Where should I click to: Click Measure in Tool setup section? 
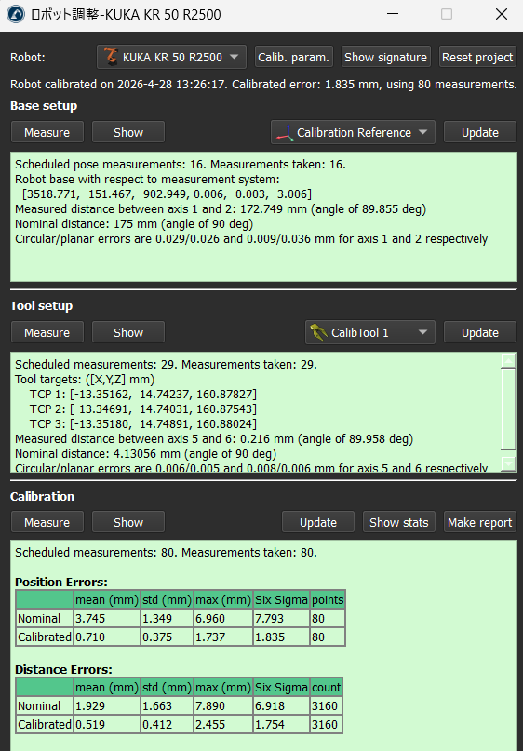[47, 332]
